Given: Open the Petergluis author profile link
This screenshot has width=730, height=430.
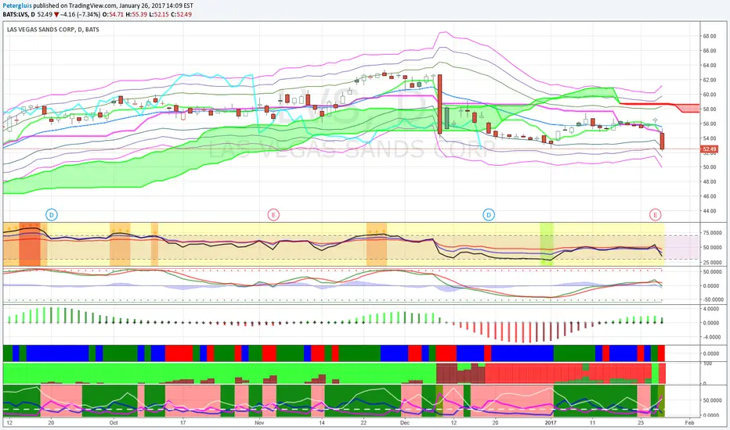Looking at the screenshot, I should pyautogui.click(x=16, y=6).
